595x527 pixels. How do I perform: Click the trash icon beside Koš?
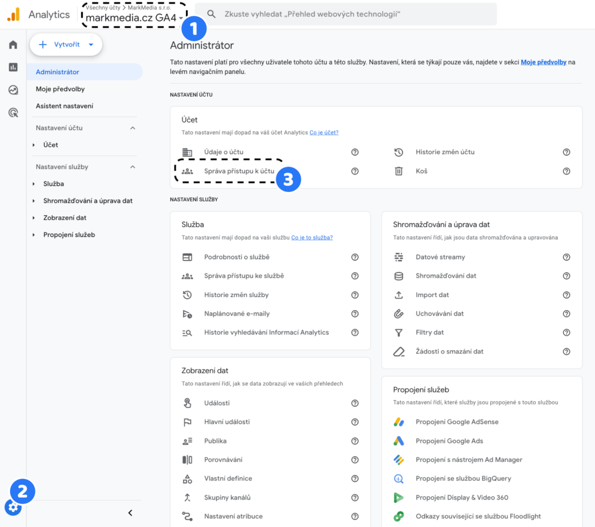(399, 171)
